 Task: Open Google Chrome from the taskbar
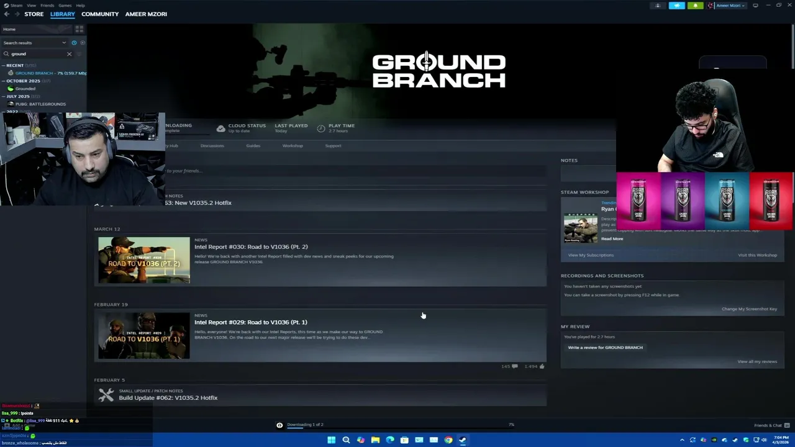(448, 440)
